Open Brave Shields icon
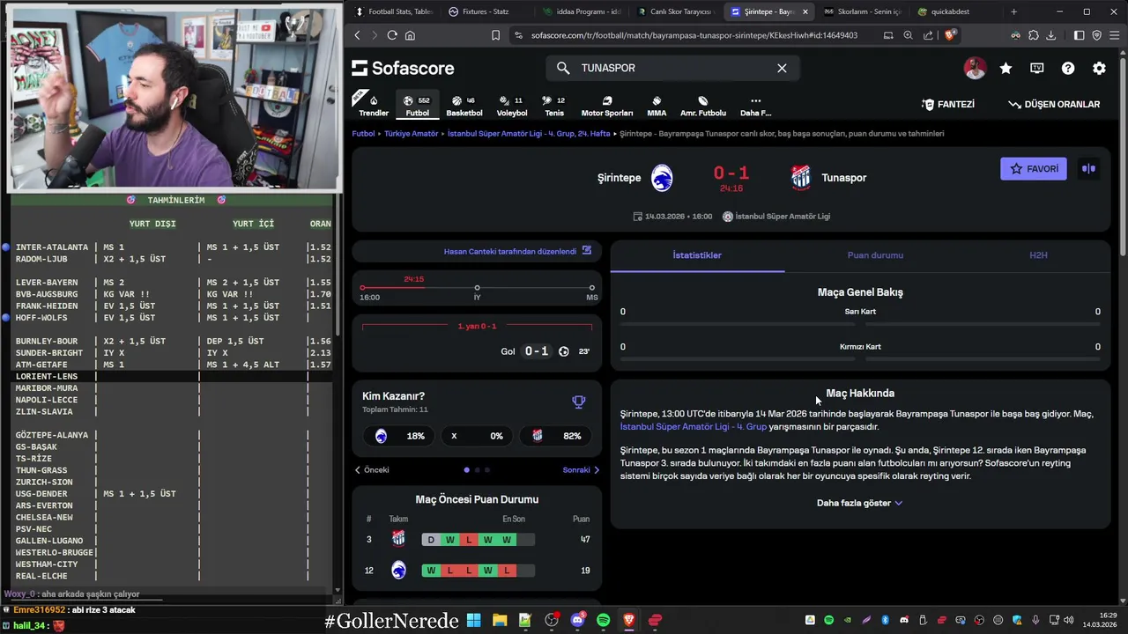The height and width of the screenshot is (634, 1128). 949,35
